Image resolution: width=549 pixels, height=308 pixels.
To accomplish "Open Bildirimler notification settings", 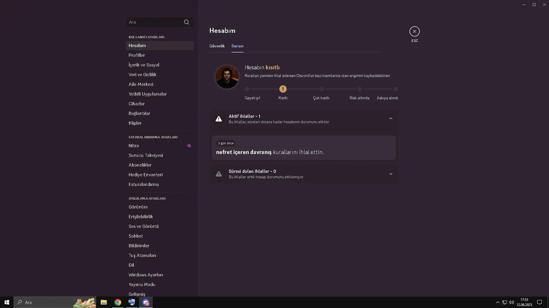I will click(160, 246).
